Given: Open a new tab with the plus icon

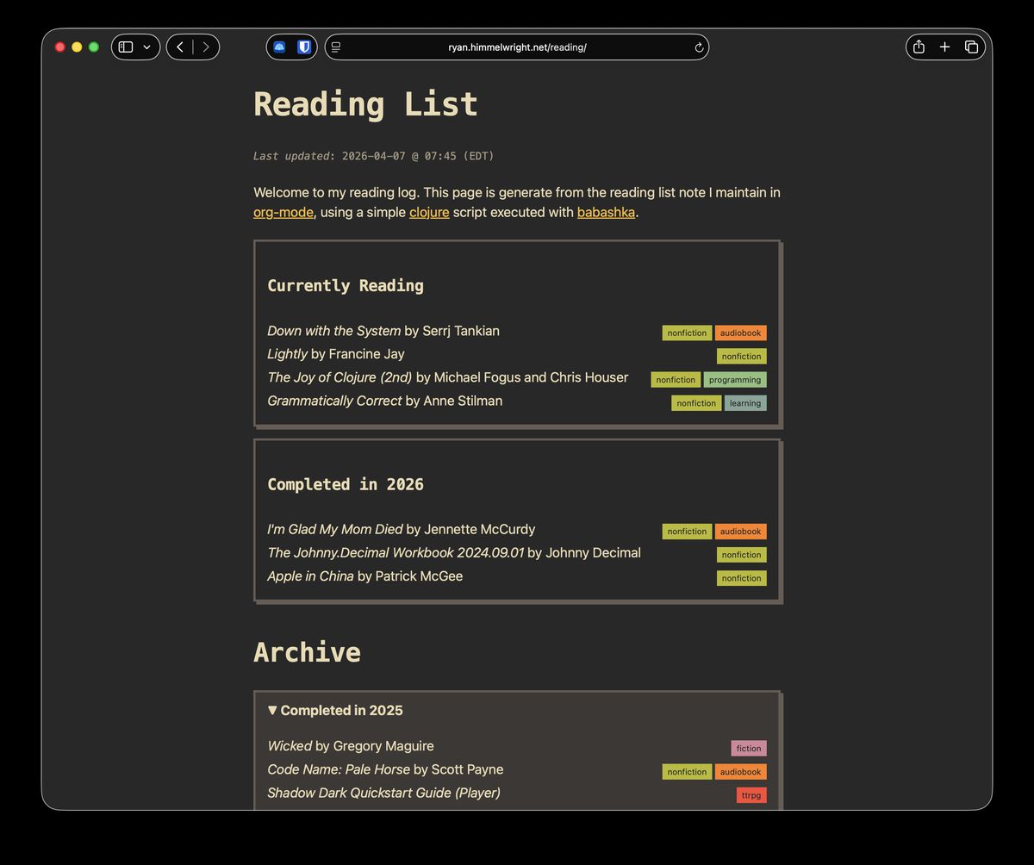Looking at the screenshot, I should [x=944, y=47].
